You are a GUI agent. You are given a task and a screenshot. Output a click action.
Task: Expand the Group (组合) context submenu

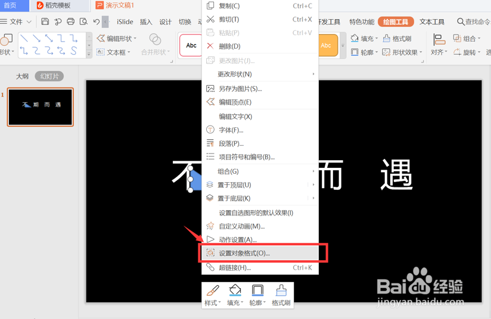(260, 171)
